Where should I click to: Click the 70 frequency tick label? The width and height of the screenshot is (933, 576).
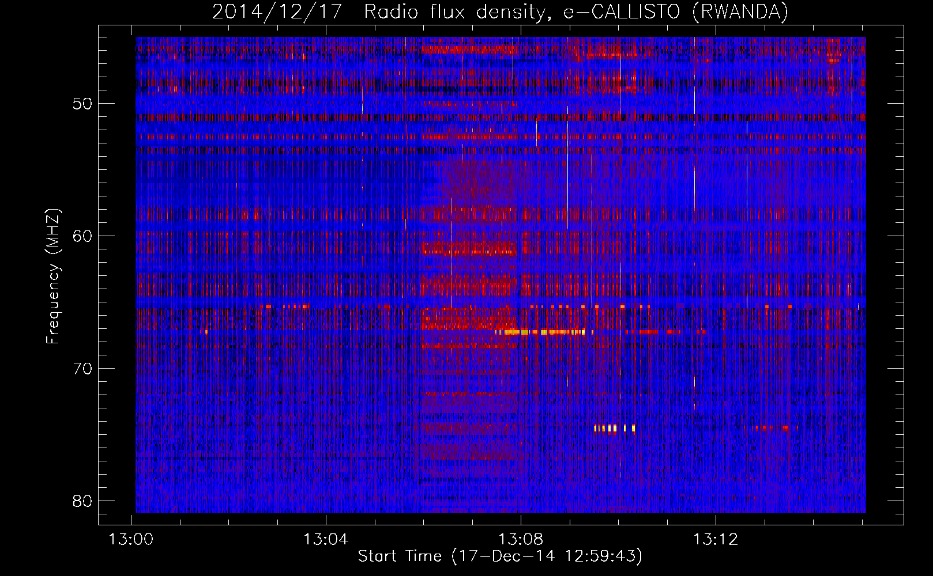82,369
